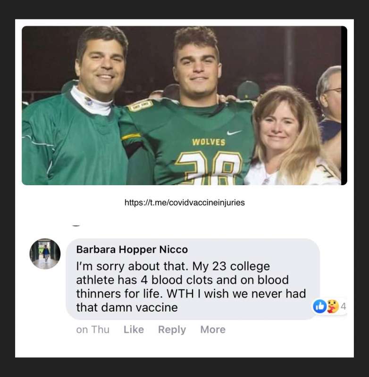This screenshot has height=377, width=369.
Task: Click the 'on Thu' timestamp
Action: pos(92,329)
